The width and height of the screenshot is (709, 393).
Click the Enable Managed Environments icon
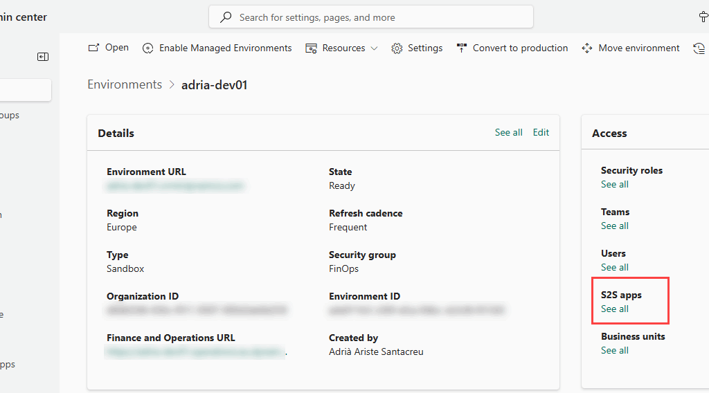tap(148, 48)
